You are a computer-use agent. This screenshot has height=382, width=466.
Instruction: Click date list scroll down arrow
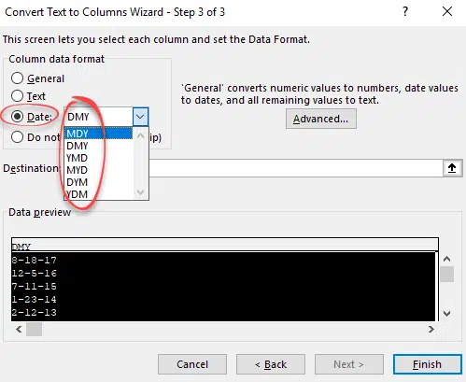140,192
